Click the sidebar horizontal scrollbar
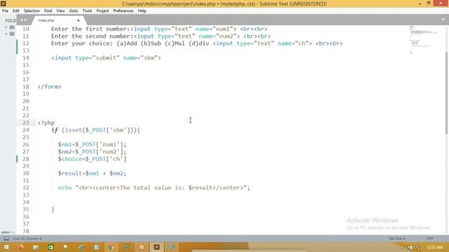The width and height of the screenshot is (449, 252). 6,232
